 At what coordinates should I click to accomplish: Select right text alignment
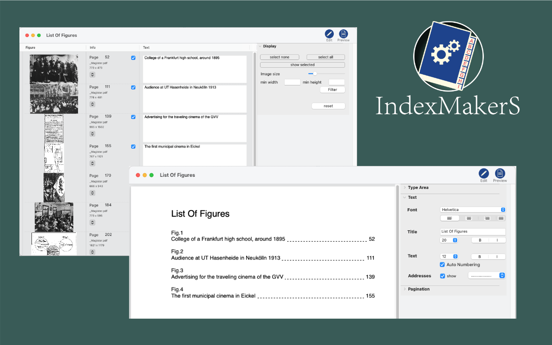(x=487, y=218)
